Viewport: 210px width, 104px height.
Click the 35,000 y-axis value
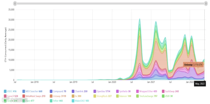coord(11,10)
